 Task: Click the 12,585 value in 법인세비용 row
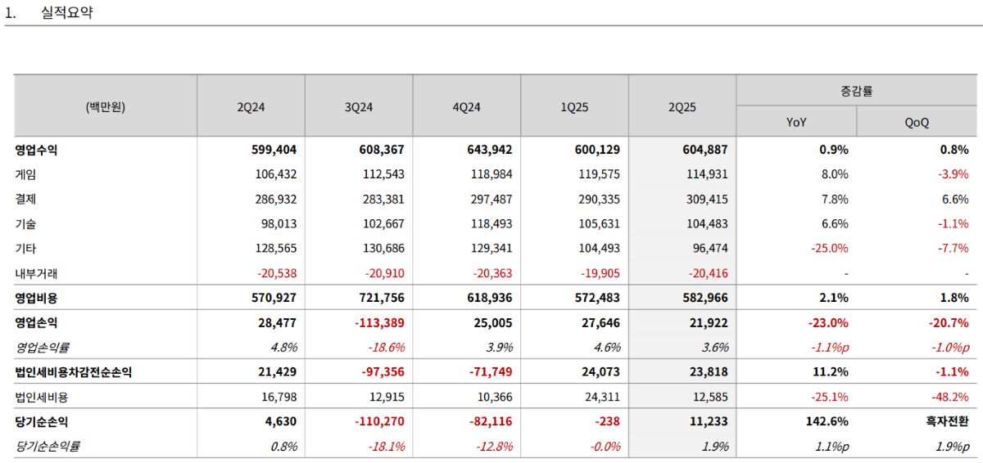point(710,397)
